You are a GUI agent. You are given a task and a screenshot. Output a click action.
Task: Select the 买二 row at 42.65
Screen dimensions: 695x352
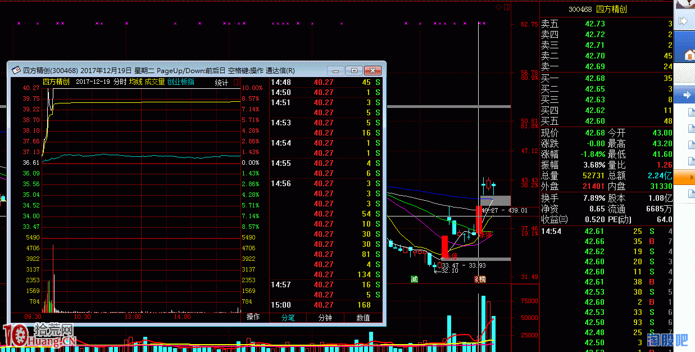(606, 89)
